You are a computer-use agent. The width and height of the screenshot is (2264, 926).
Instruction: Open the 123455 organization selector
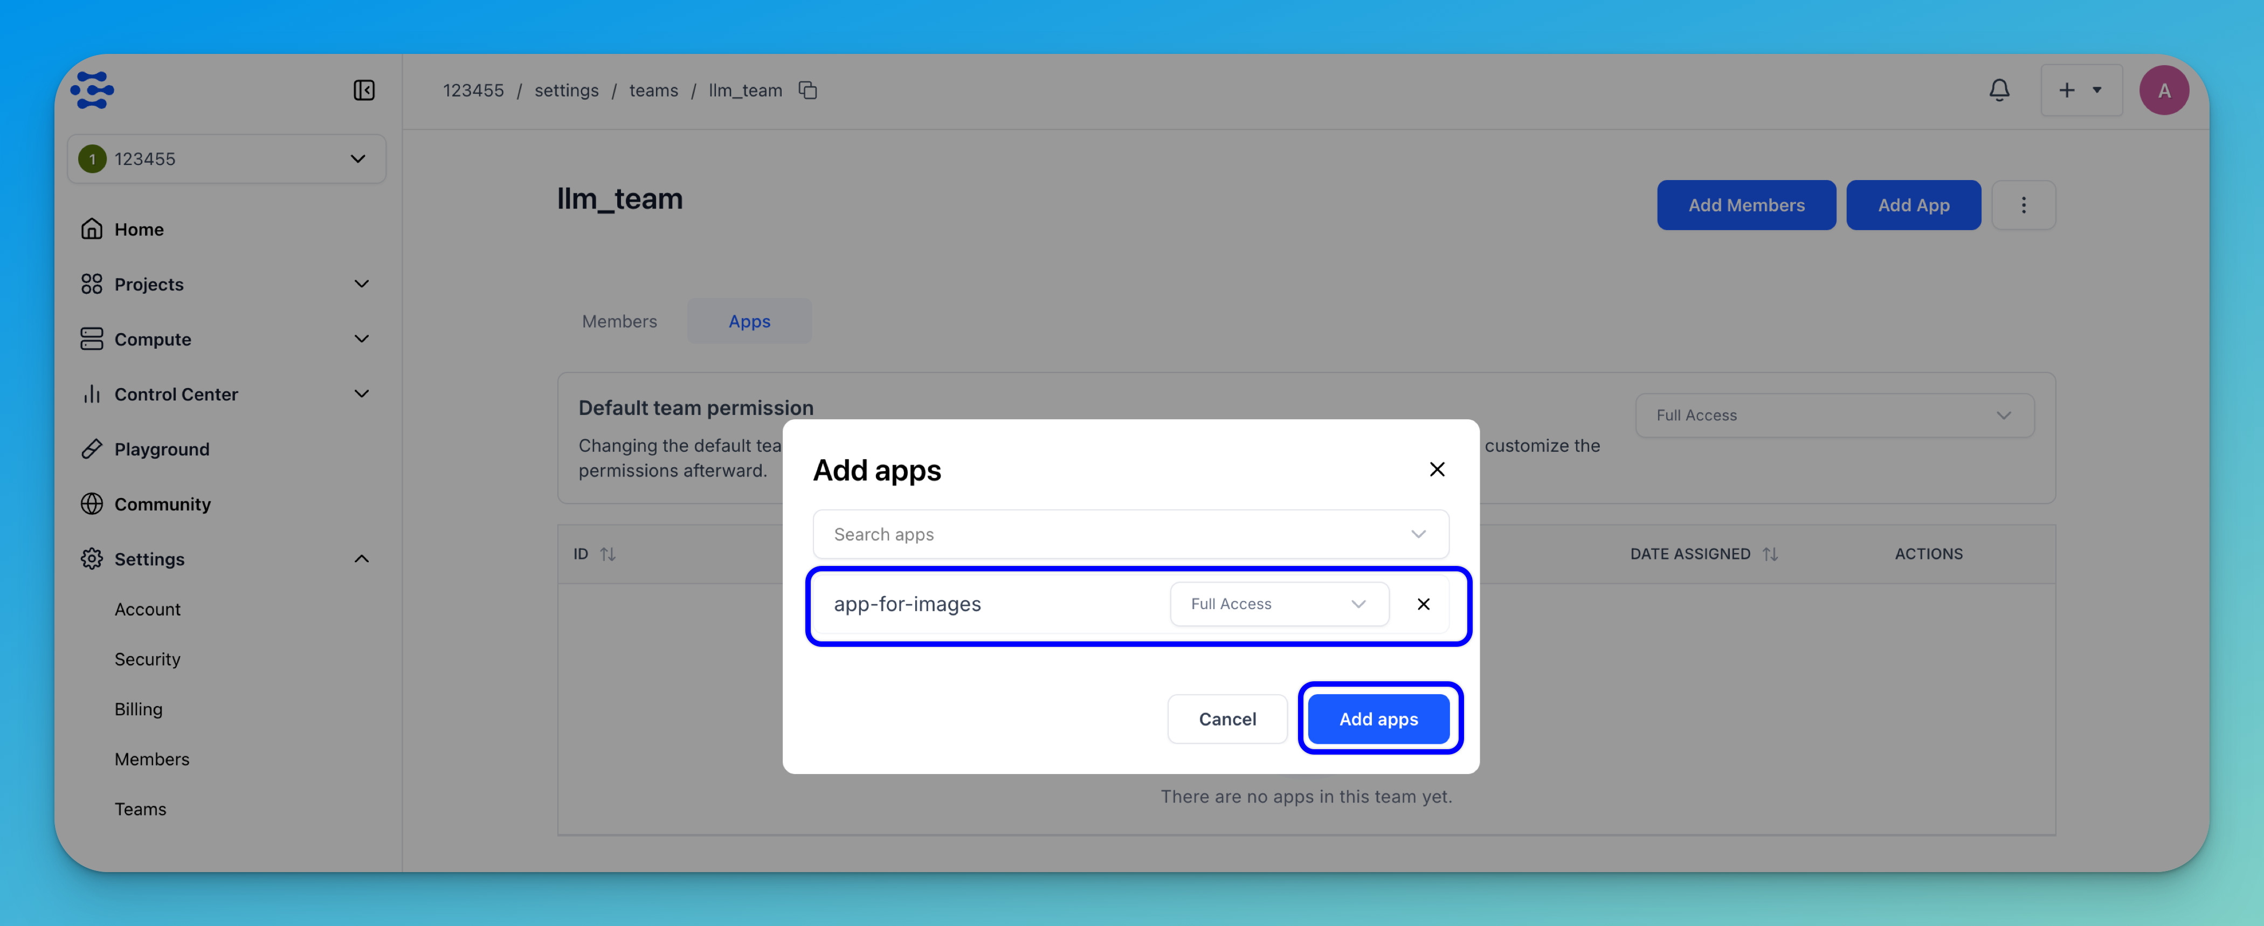coord(226,159)
